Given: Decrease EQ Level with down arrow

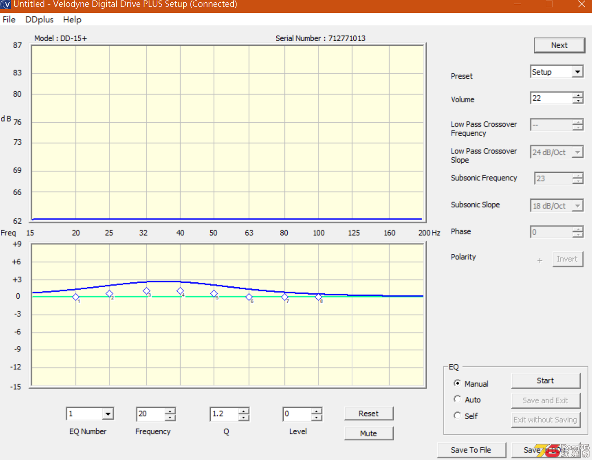Looking at the screenshot, I should tap(317, 416).
